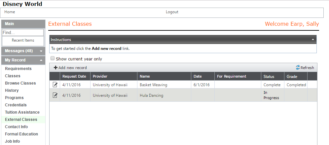Select the Requirements sidebar link

18,69
